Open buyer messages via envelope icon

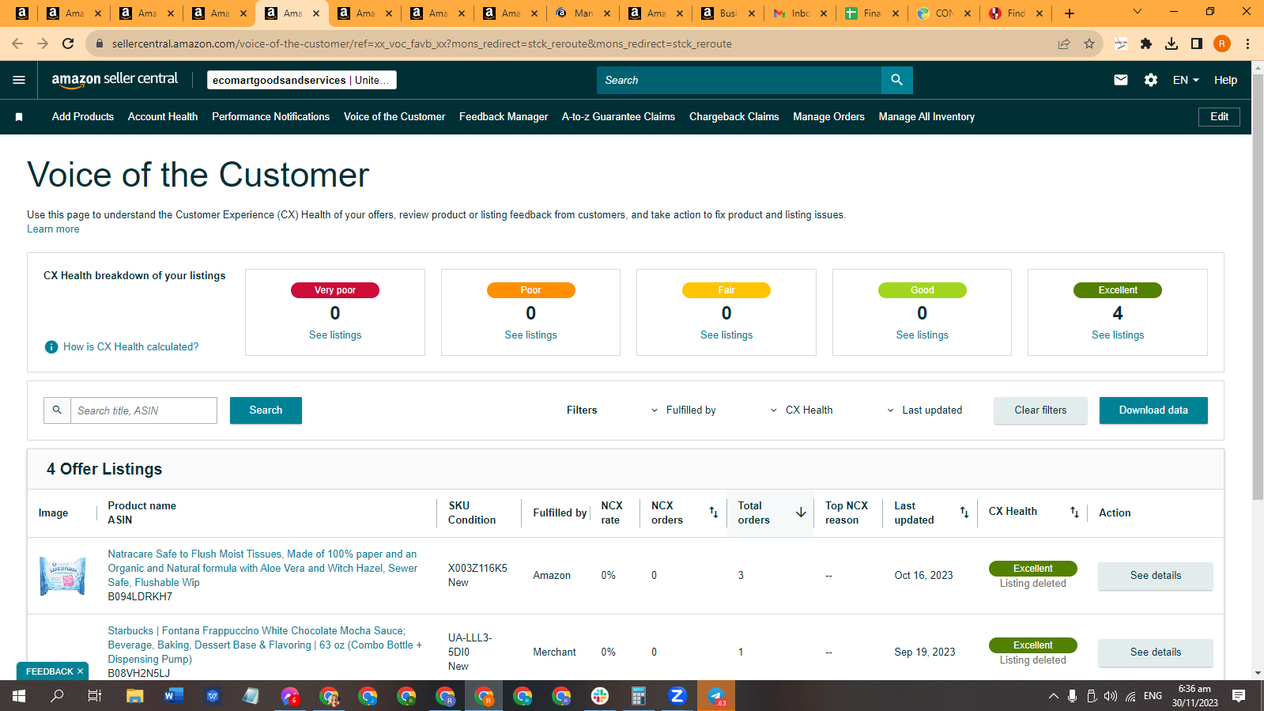click(1121, 80)
